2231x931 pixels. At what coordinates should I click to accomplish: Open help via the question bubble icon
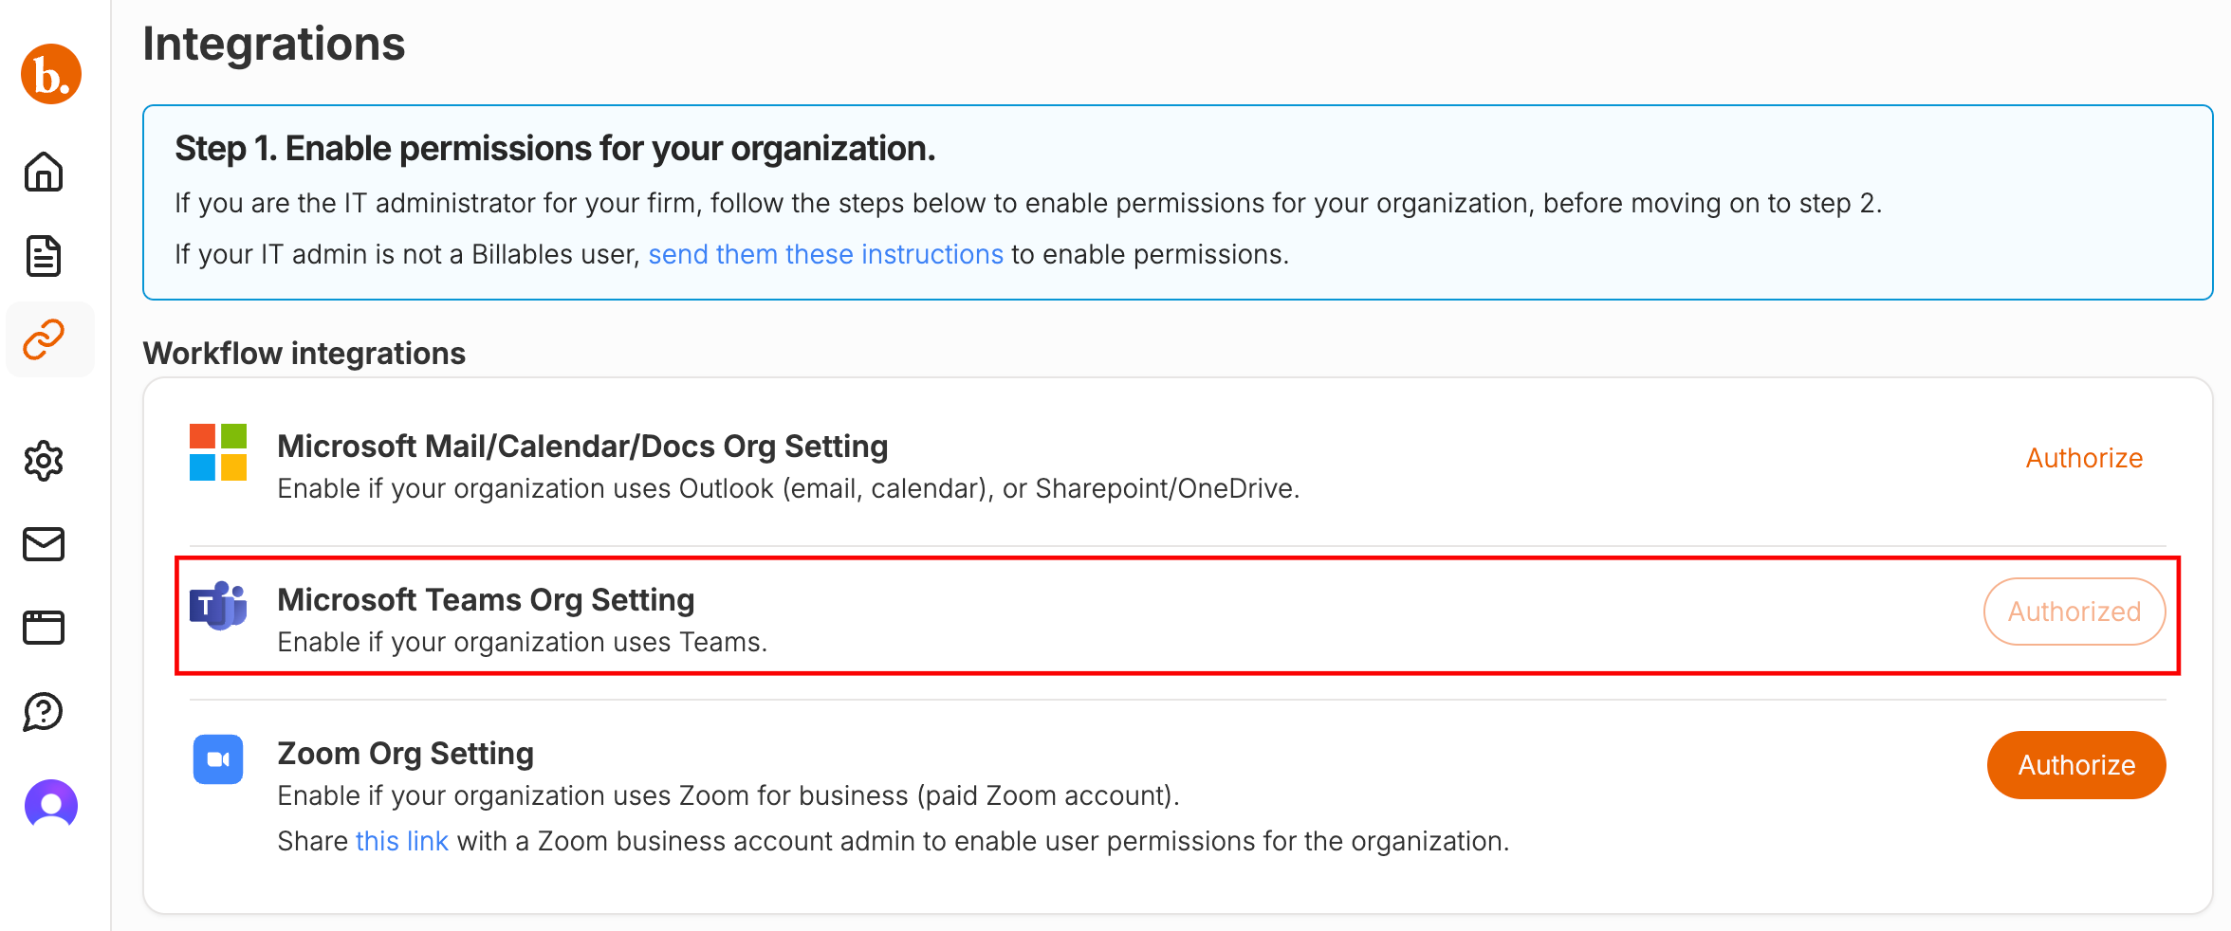[x=44, y=711]
